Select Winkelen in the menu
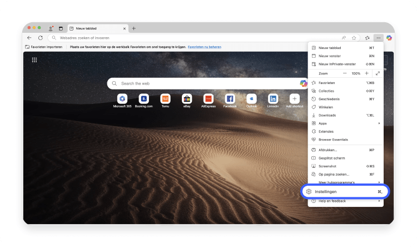 [x=345, y=107]
